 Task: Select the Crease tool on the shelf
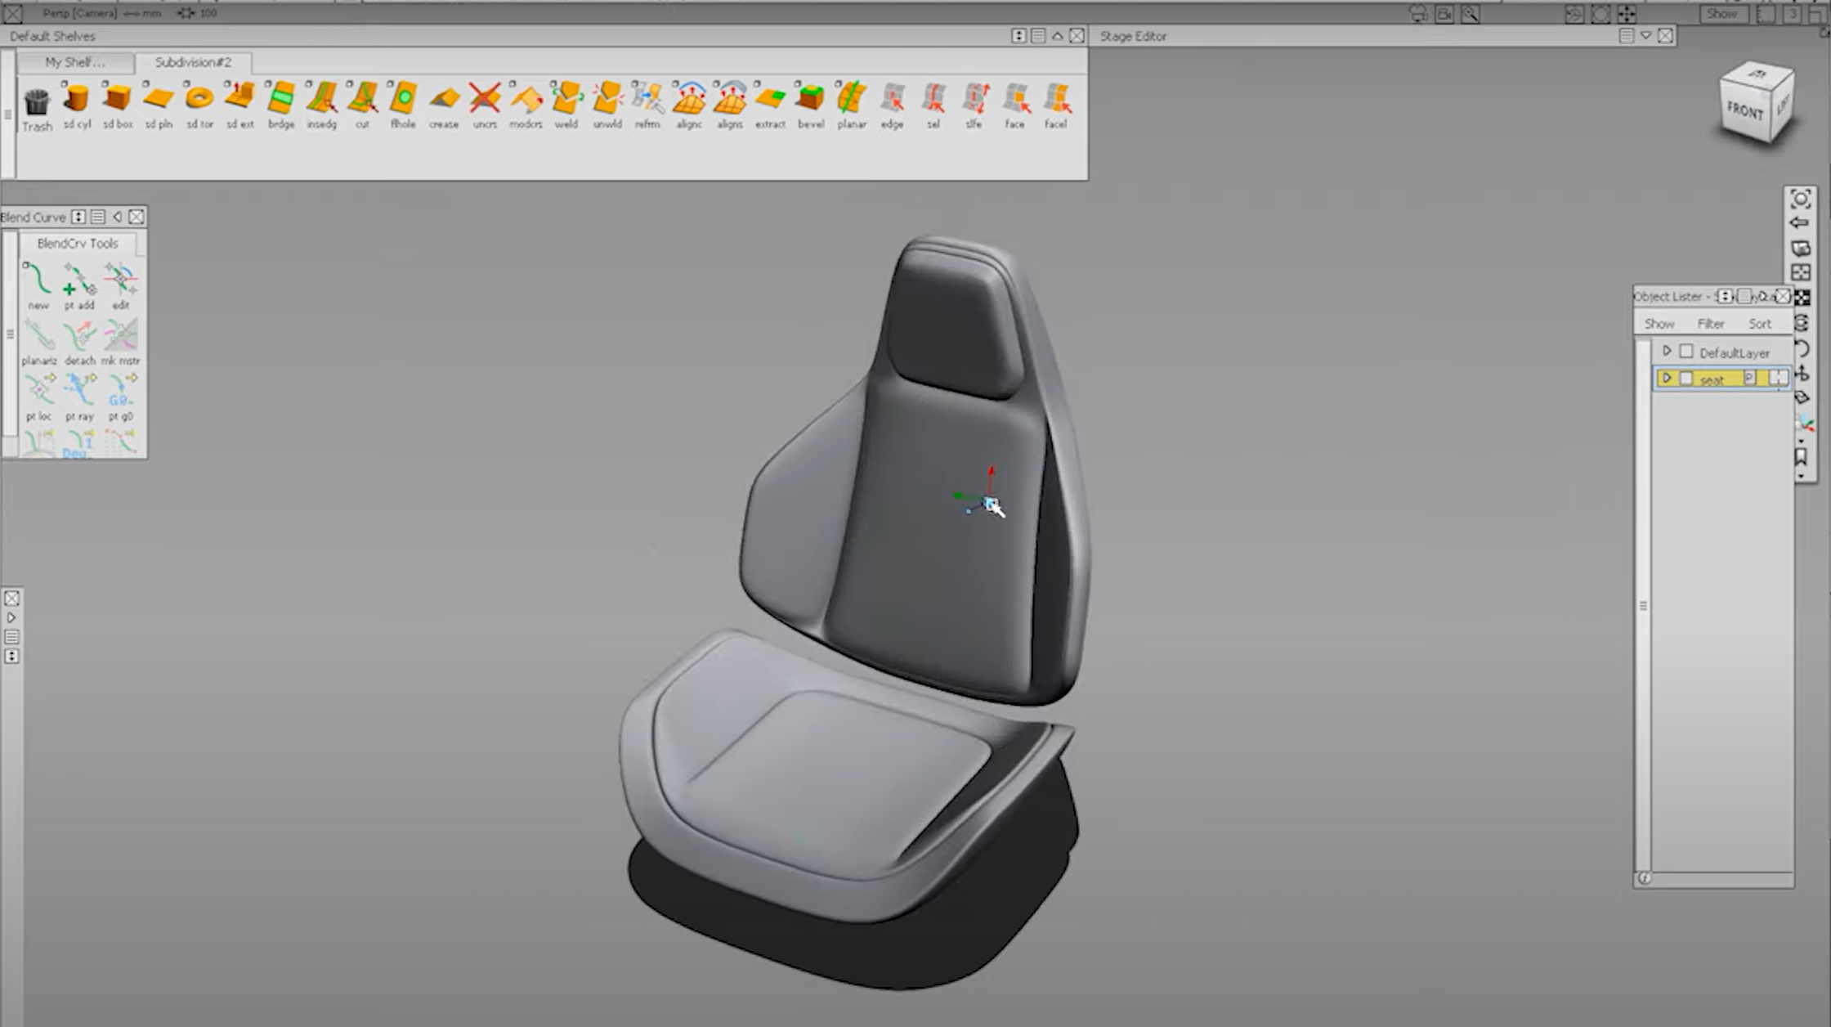(x=444, y=102)
